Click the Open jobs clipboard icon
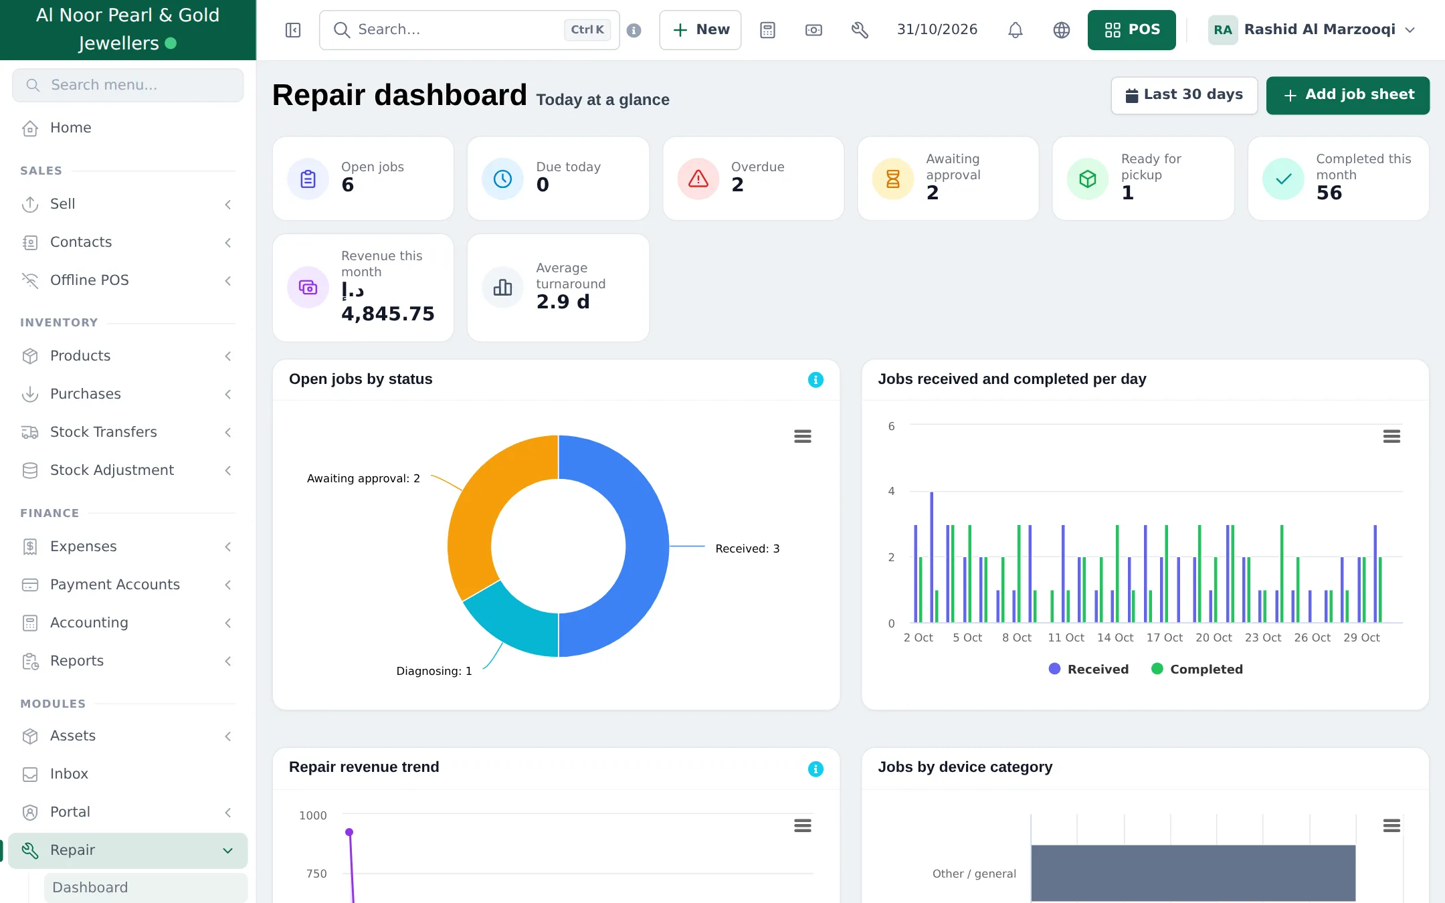This screenshot has height=903, width=1445. pos(308,179)
